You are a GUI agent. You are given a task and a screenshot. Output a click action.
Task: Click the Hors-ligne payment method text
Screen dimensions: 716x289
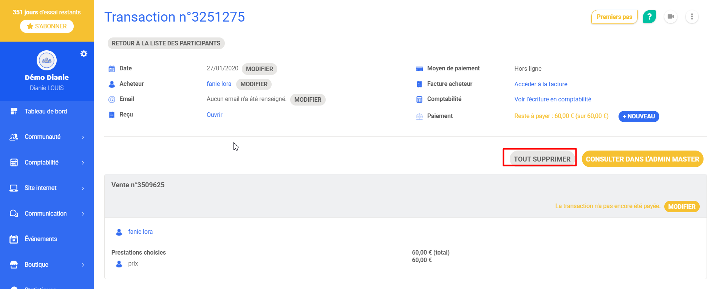(528, 68)
